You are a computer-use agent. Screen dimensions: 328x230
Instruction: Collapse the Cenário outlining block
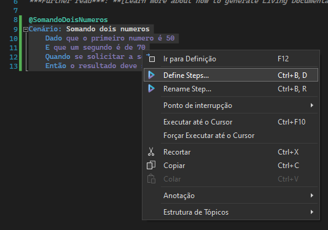pos(26,29)
